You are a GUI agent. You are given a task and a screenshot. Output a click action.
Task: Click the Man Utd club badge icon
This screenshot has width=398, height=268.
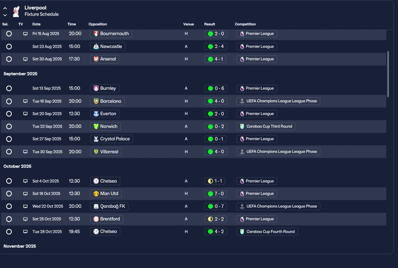[96, 194]
